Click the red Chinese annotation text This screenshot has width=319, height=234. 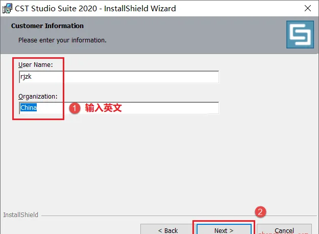click(x=103, y=108)
